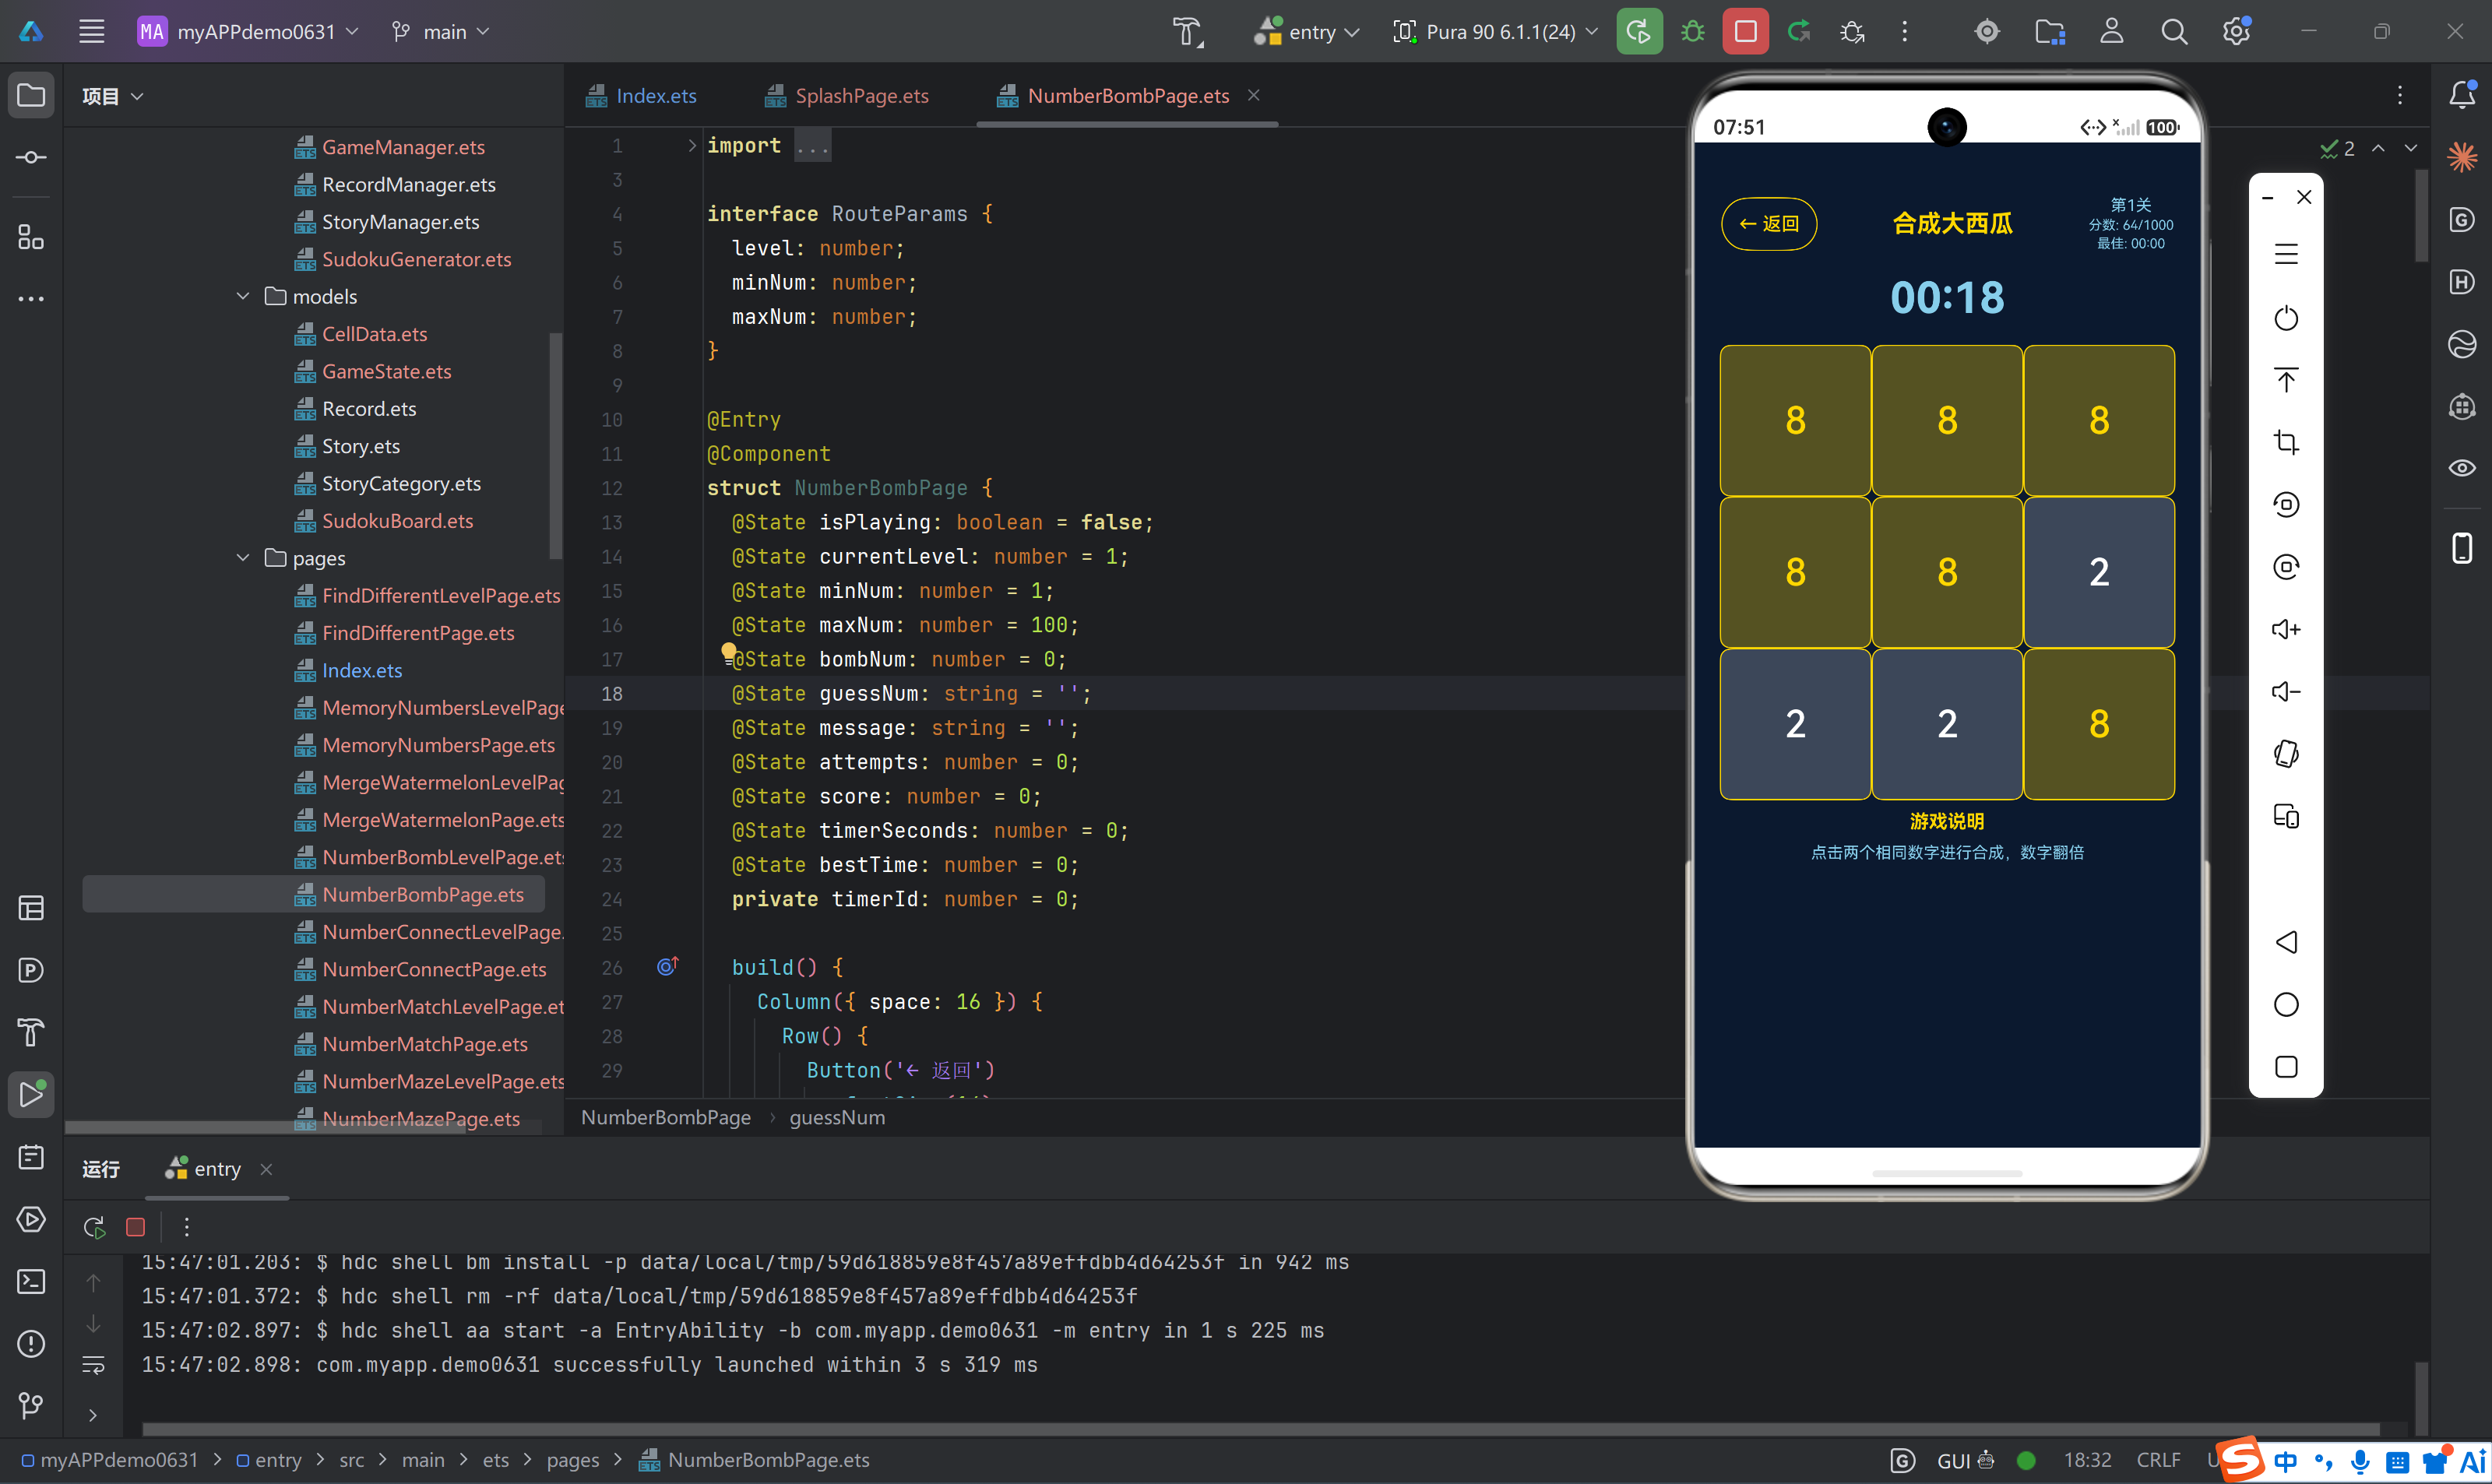Click the CRLF line separator indicator

pyautogui.click(x=2158, y=1460)
